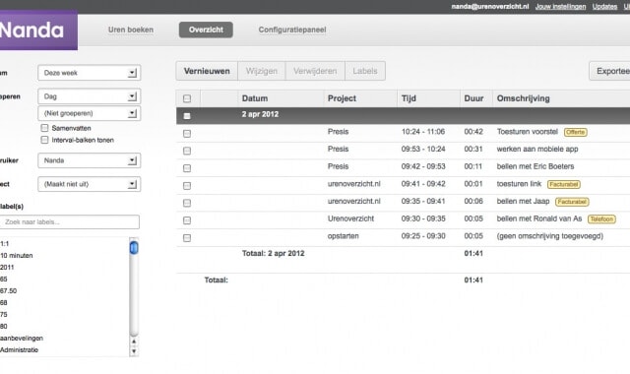Select the aanbevelingen label

[22, 338]
